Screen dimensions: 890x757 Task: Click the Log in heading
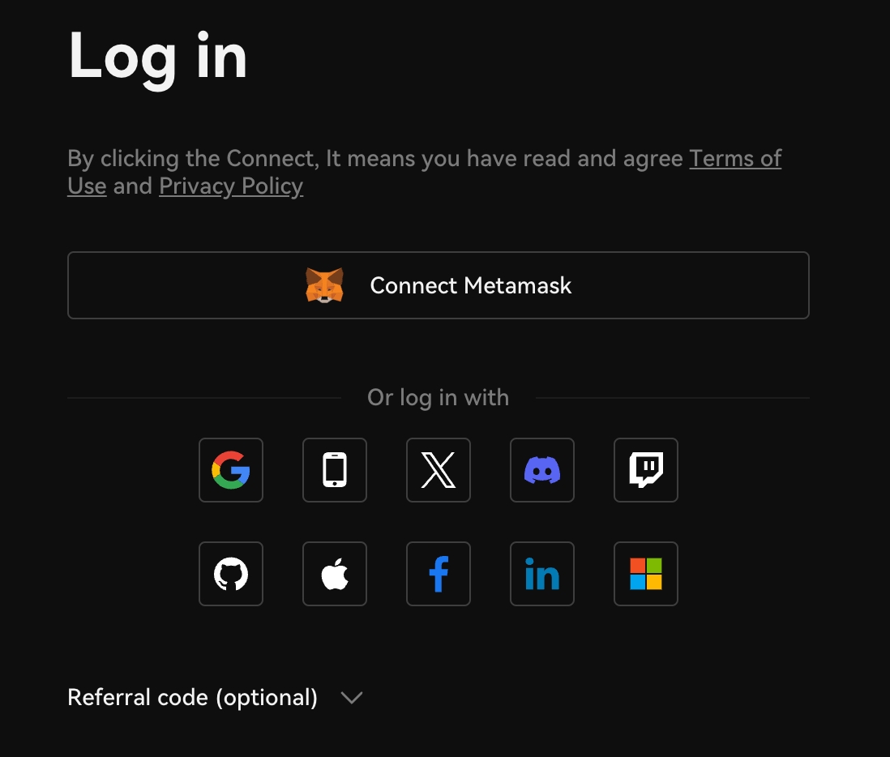pyautogui.click(x=158, y=55)
